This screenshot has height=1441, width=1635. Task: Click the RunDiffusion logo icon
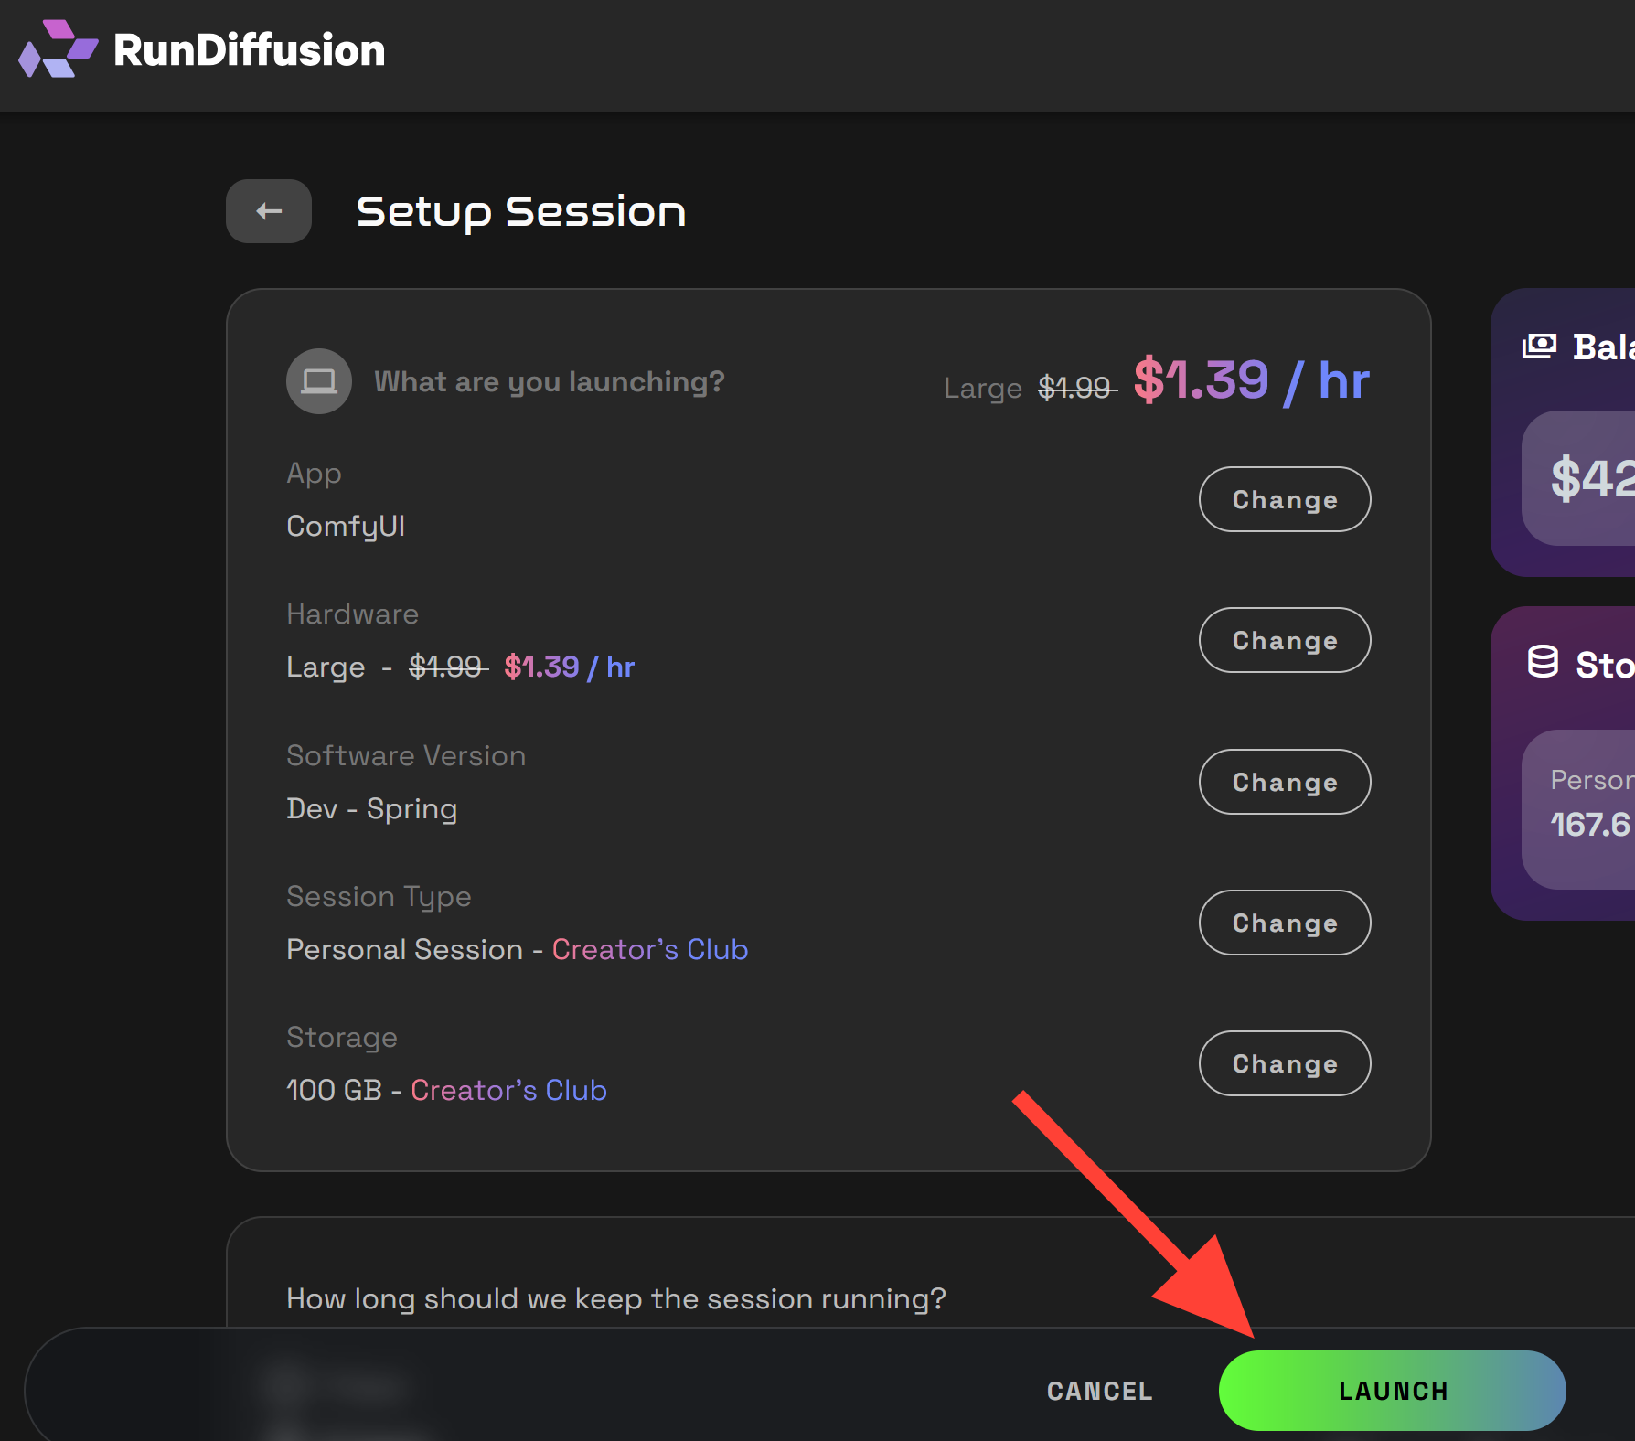pyautogui.click(x=58, y=49)
